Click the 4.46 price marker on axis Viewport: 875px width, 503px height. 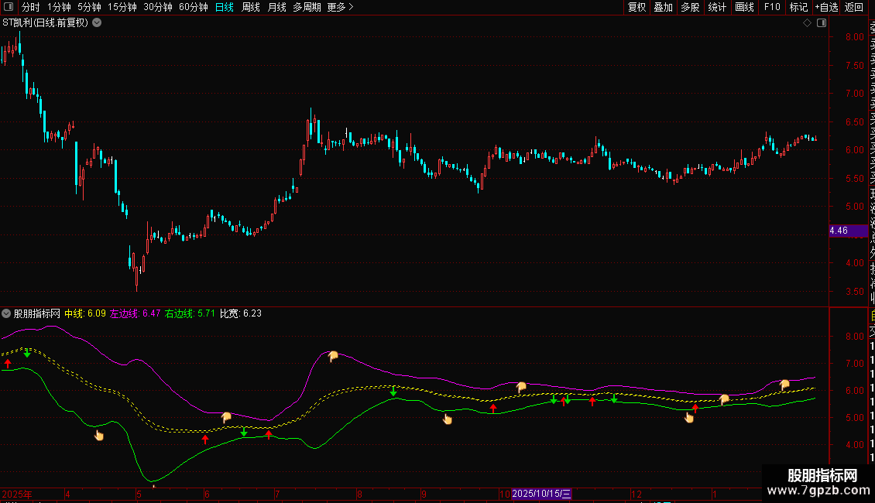848,231
